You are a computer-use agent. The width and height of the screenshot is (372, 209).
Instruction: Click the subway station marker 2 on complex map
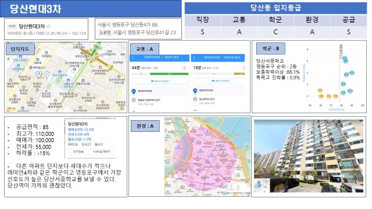98,45
